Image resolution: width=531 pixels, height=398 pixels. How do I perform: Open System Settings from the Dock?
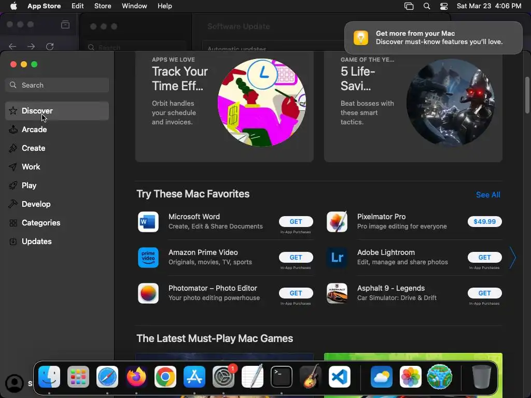223,377
